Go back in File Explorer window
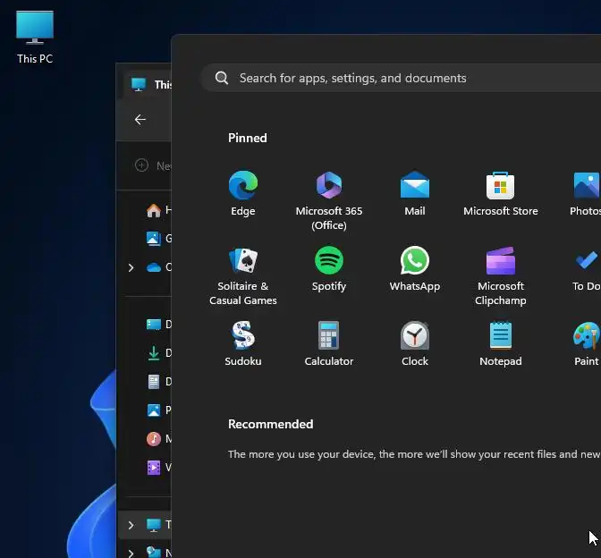 click(140, 120)
